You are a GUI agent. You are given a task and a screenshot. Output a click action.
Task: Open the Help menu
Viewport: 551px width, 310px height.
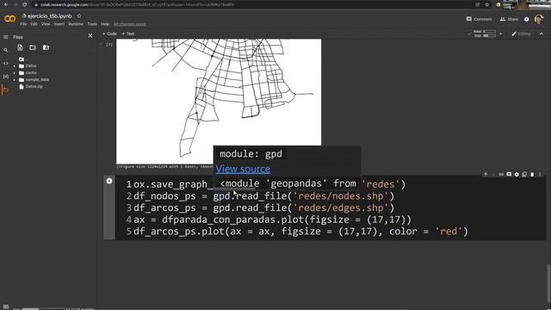coord(105,24)
